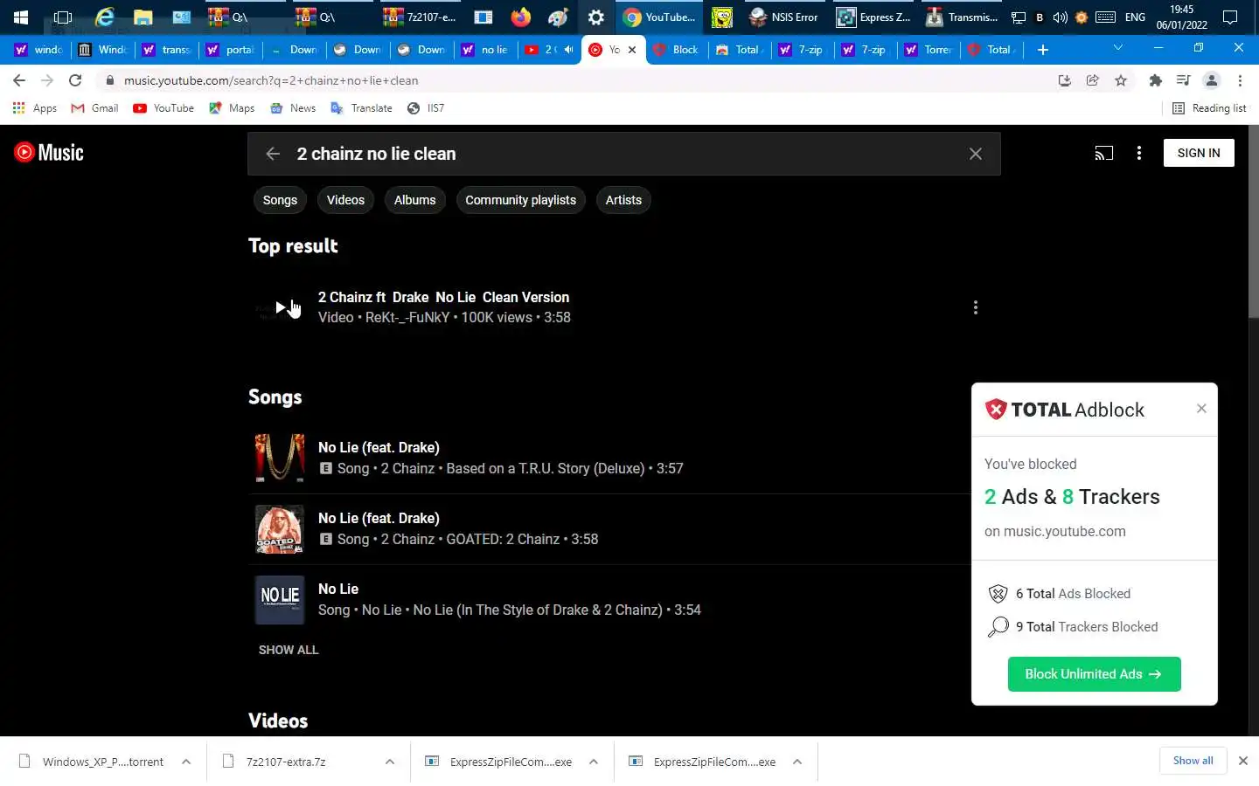Image resolution: width=1259 pixels, height=786 pixels.
Task: Open the Reading list
Action: 1209,108
